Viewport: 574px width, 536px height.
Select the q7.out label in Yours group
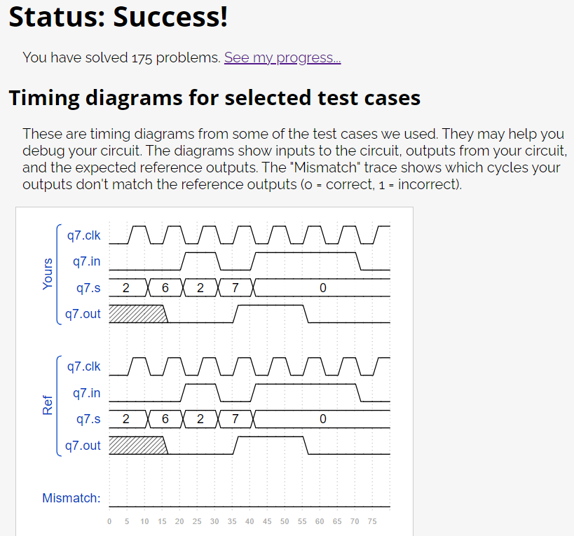[83, 314]
